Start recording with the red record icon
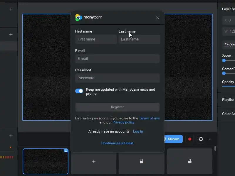The image size is (235, 176). coord(189,139)
